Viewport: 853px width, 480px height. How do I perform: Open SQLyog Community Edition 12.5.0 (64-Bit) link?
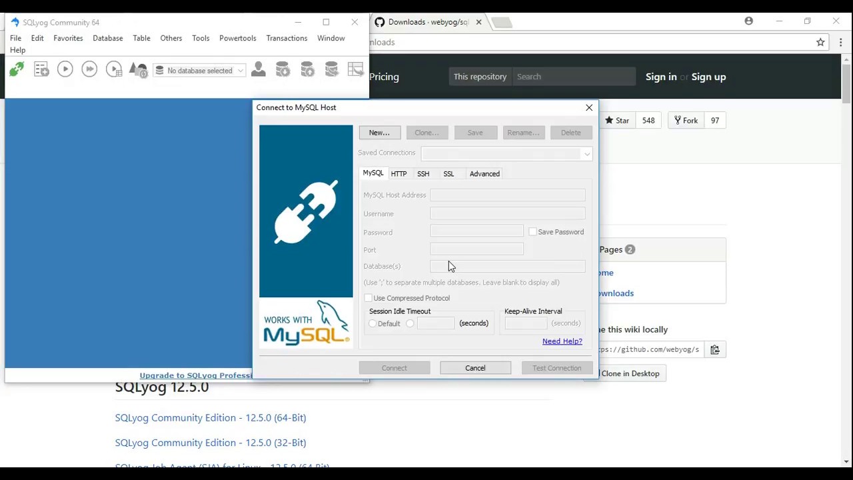click(211, 418)
